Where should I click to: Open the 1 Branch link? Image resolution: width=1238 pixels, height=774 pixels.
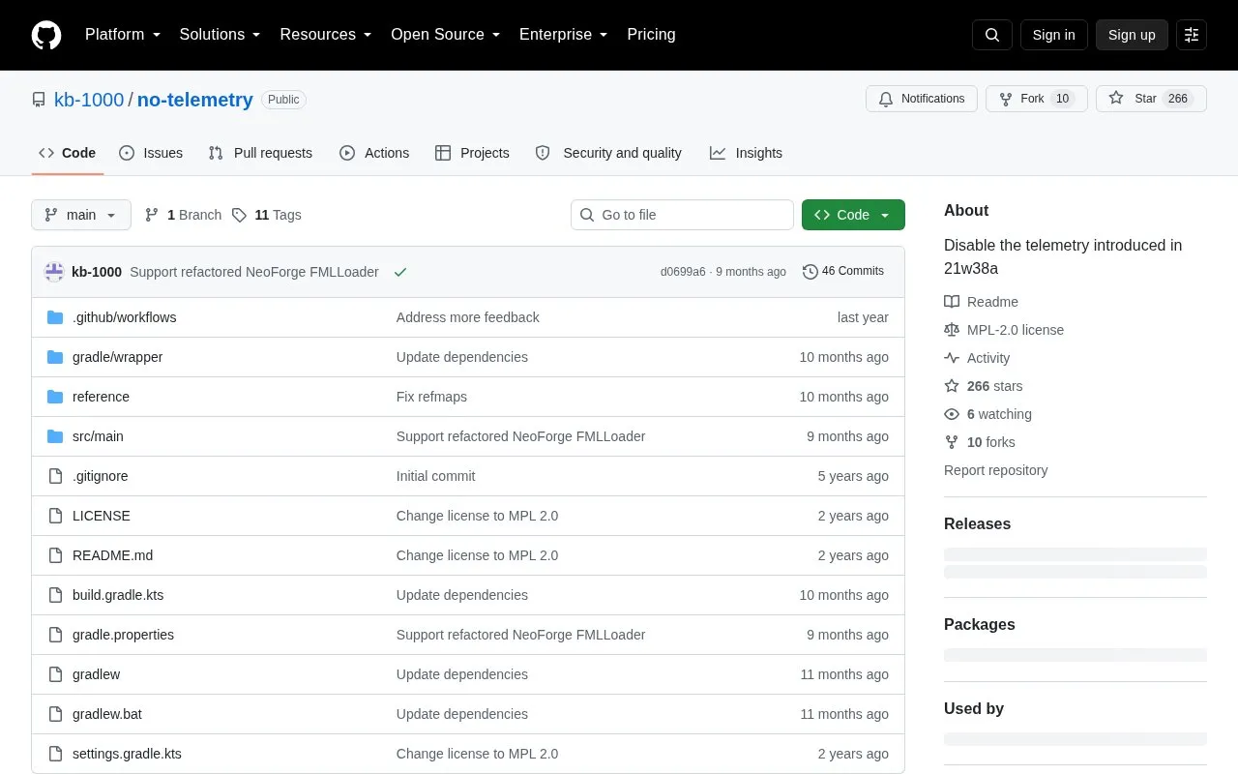click(x=183, y=215)
